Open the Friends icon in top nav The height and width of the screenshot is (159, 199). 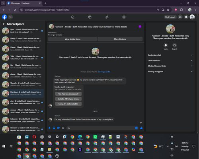[x=107, y=17]
